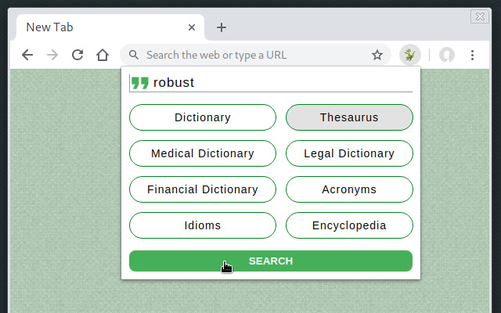Open a new tab with plus
The image size is (501, 313).
tap(222, 27)
